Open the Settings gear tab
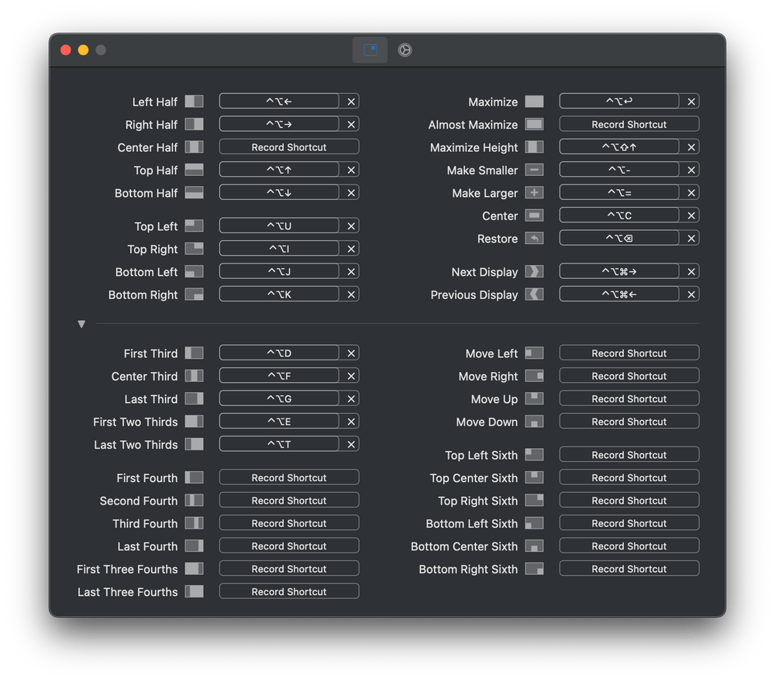775x682 pixels. coord(404,50)
